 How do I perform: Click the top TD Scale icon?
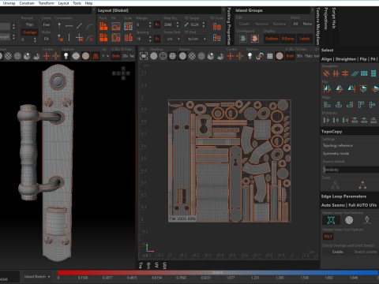click(216, 26)
